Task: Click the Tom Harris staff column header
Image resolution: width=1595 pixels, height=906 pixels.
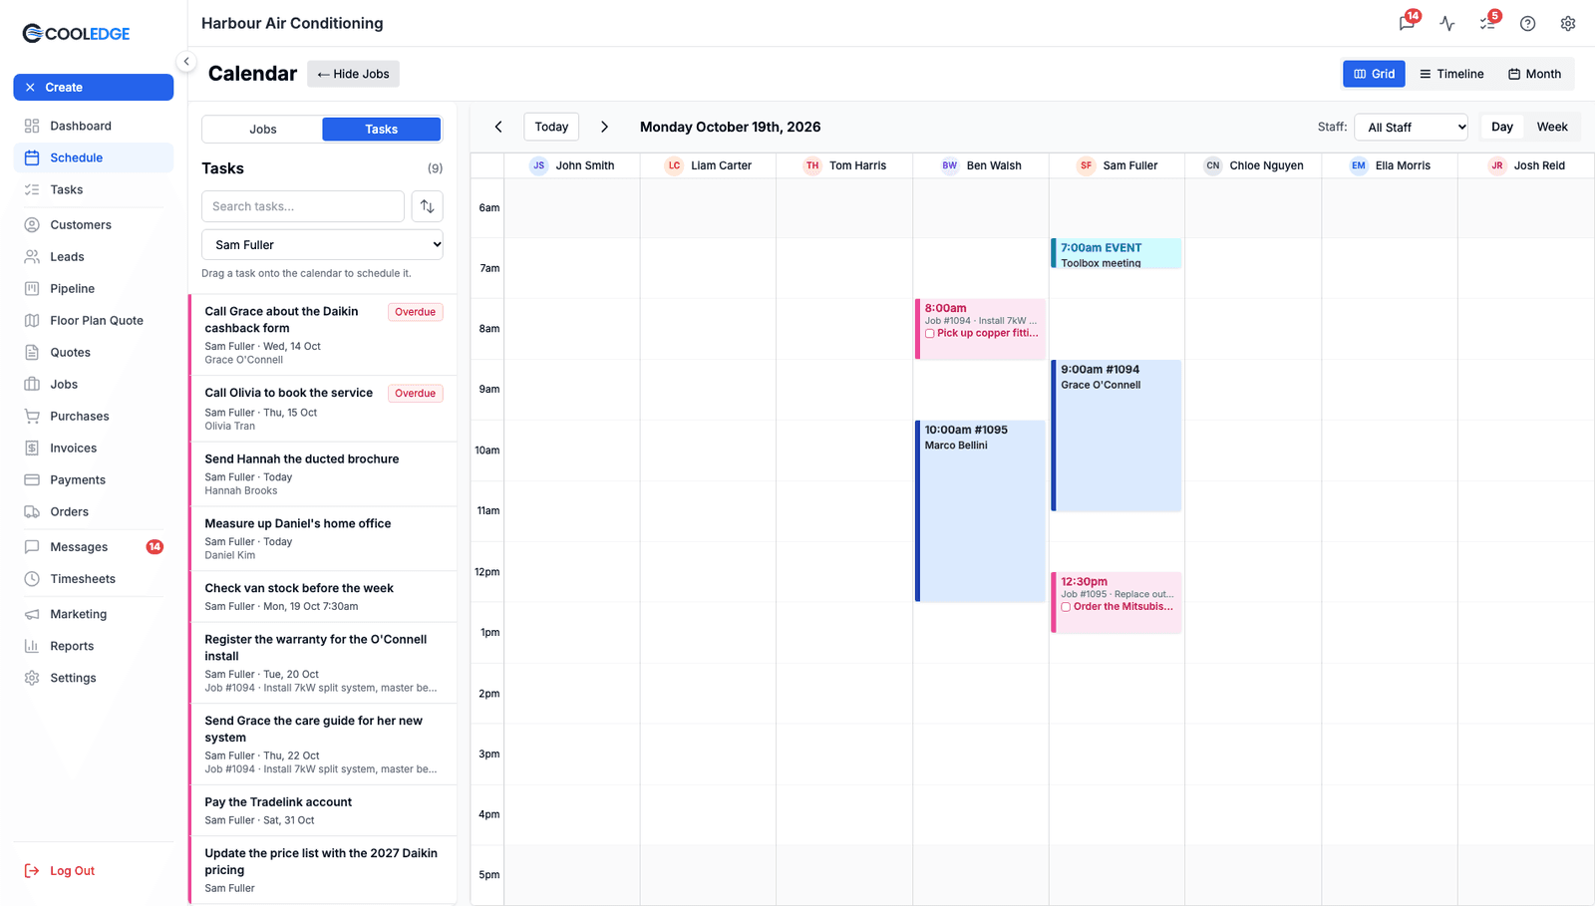Action: tap(844, 165)
